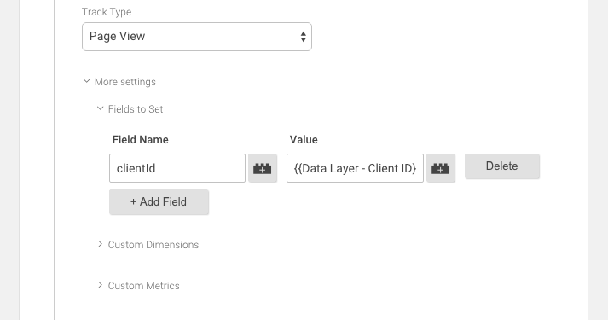
Task: Open the Page View track type dropdown
Action: coord(197,37)
